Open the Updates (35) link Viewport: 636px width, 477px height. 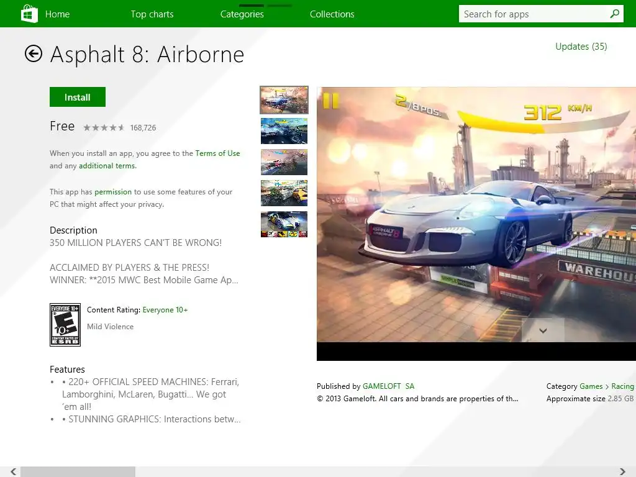click(581, 47)
